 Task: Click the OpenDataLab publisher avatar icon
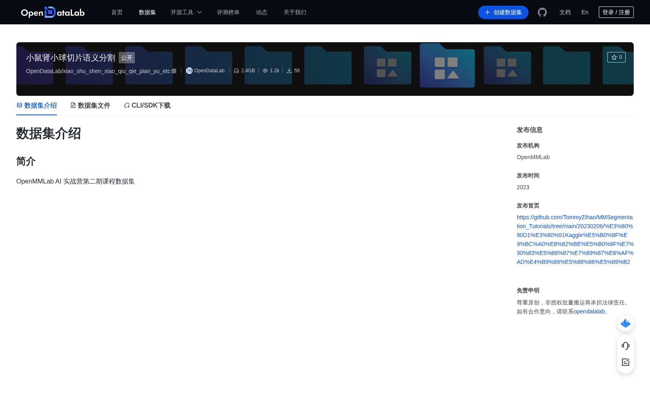click(189, 71)
